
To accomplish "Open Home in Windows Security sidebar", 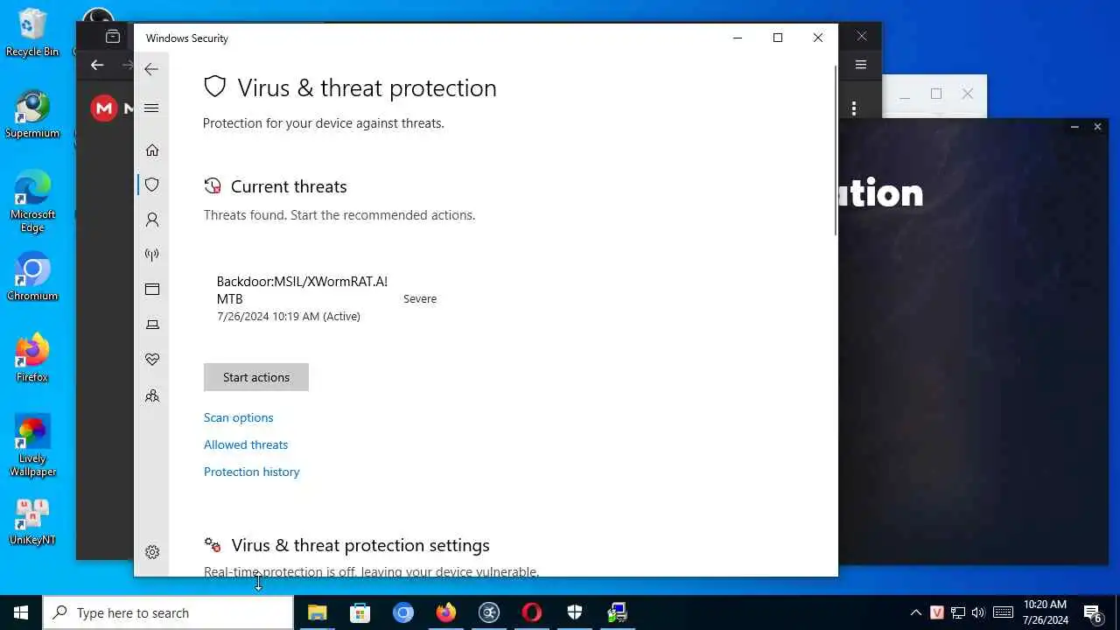I will [152, 150].
